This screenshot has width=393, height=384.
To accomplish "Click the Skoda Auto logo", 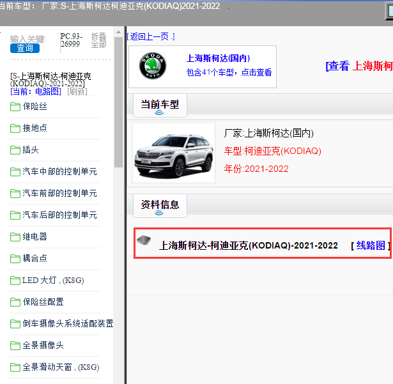I will (x=152, y=66).
